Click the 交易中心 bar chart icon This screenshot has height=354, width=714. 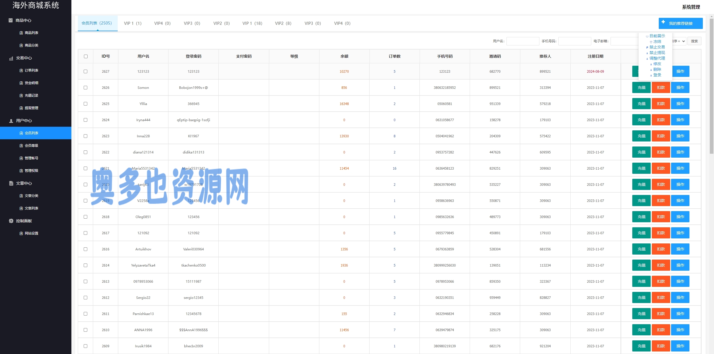tap(11, 58)
